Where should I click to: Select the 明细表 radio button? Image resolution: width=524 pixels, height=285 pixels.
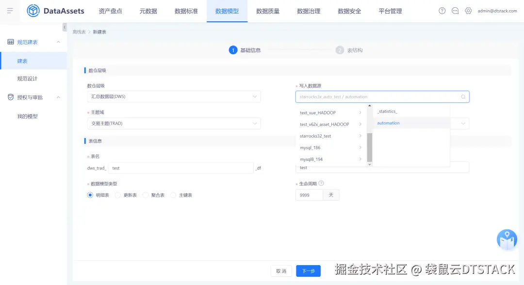coord(90,195)
